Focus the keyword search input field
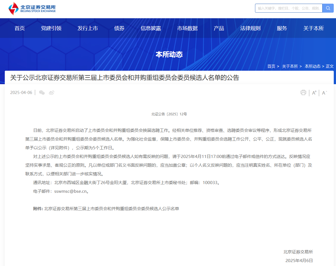The image size is (336, 266). [x=289, y=8]
